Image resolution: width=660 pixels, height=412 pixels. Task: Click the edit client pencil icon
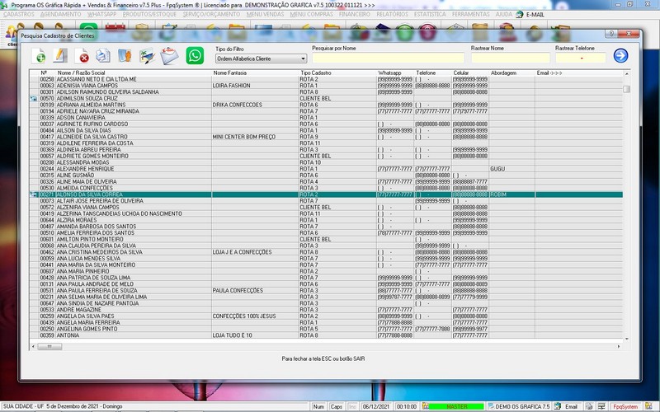click(60, 55)
